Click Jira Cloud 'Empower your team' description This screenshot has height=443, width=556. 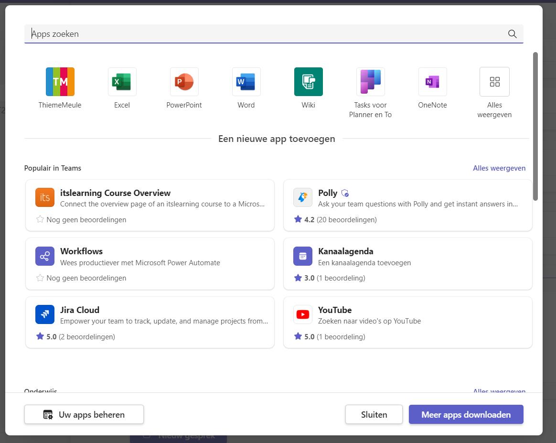pyautogui.click(x=164, y=321)
